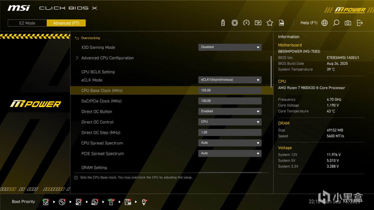Click the 4.70 GHz frequency value
The image size is (374, 210).
[334, 99]
